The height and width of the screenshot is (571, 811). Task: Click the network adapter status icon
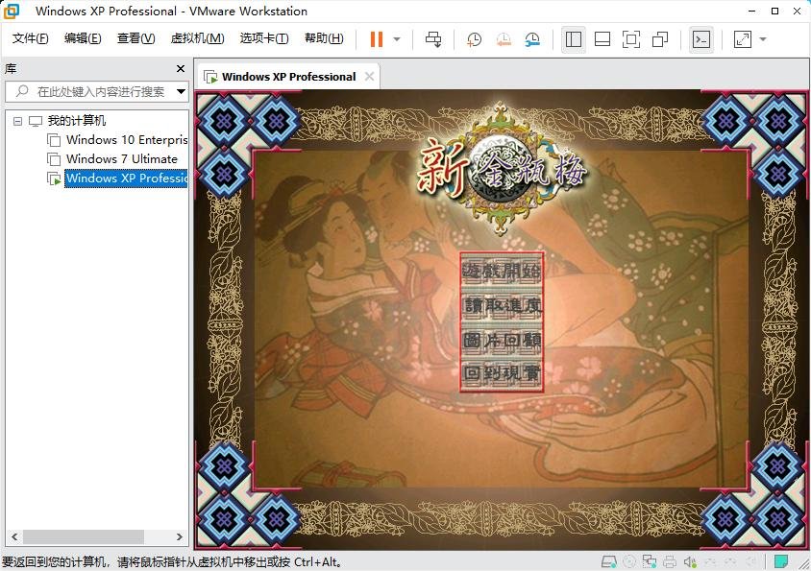tap(650, 561)
